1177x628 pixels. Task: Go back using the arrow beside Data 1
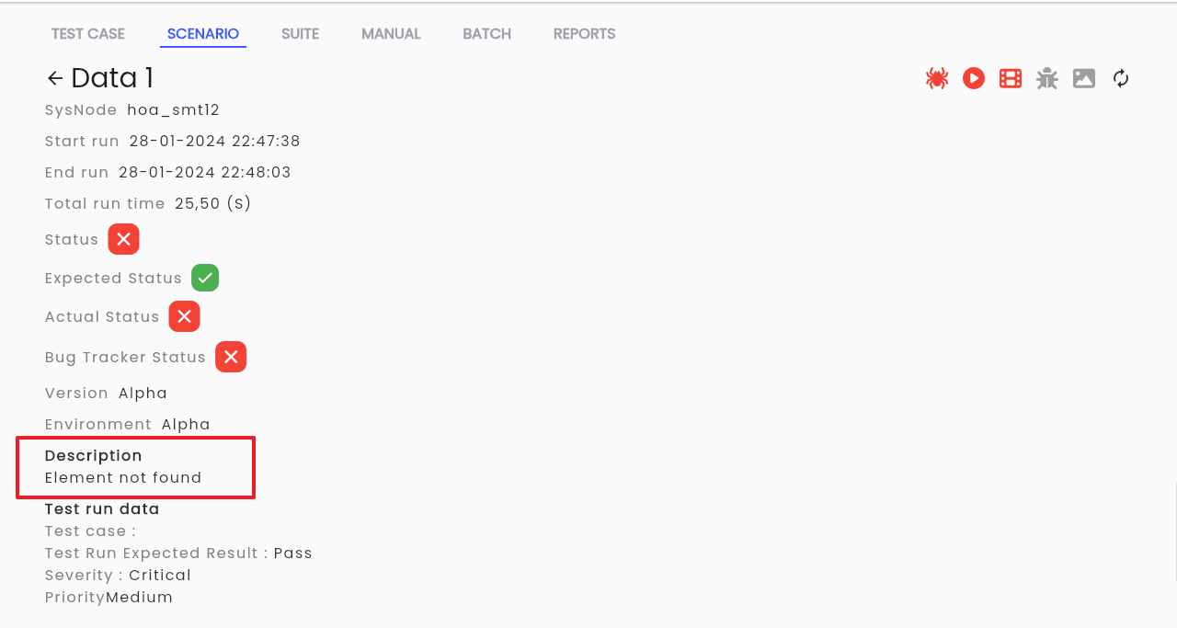pos(55,78)
